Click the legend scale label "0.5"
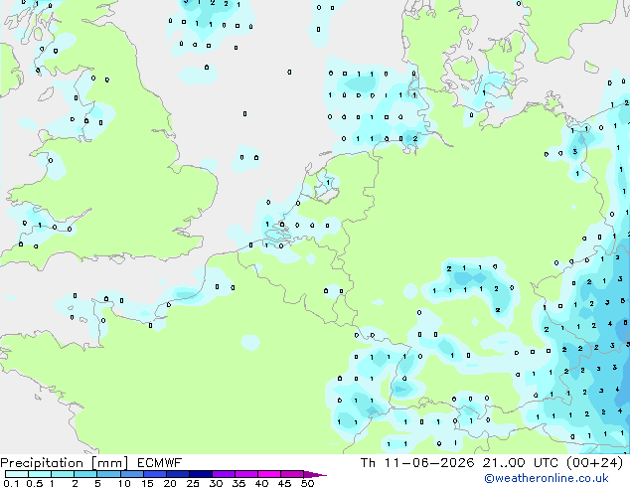630x487 pixels. 34,483
